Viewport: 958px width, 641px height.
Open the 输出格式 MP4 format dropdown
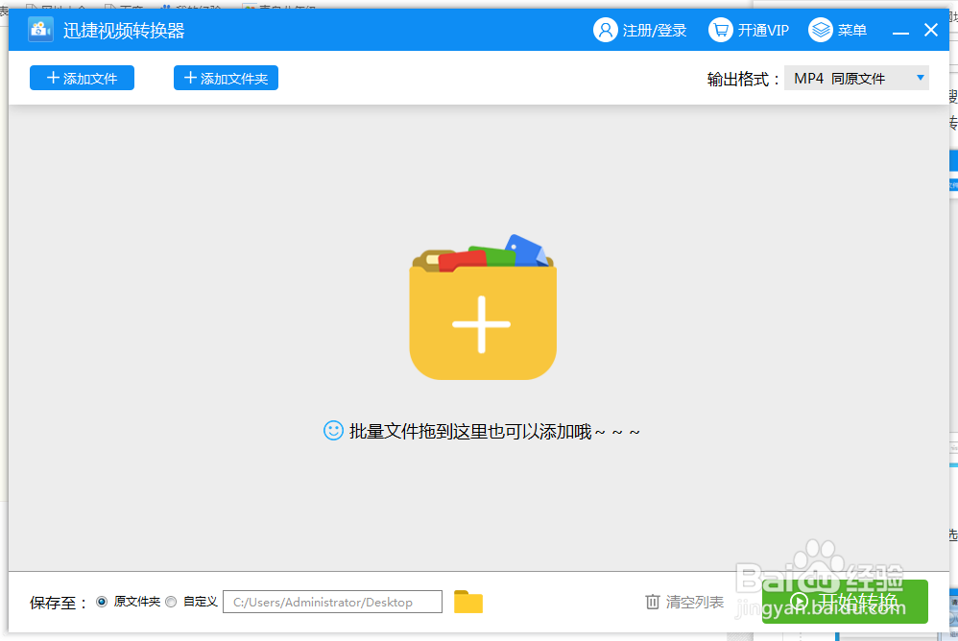click(x=855, y=77)
